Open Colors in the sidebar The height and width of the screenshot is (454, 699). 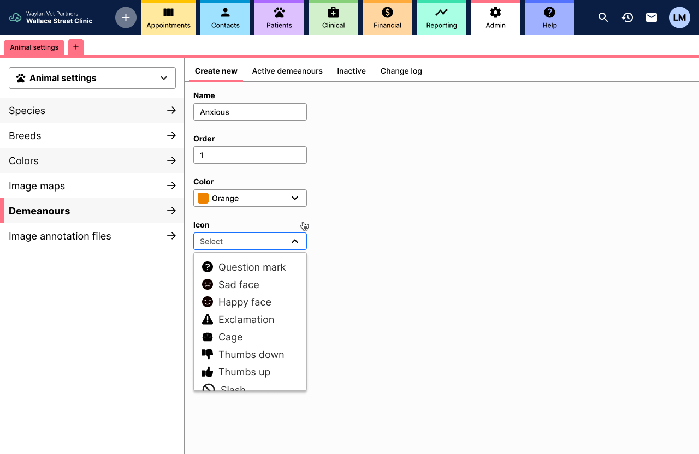92,160
